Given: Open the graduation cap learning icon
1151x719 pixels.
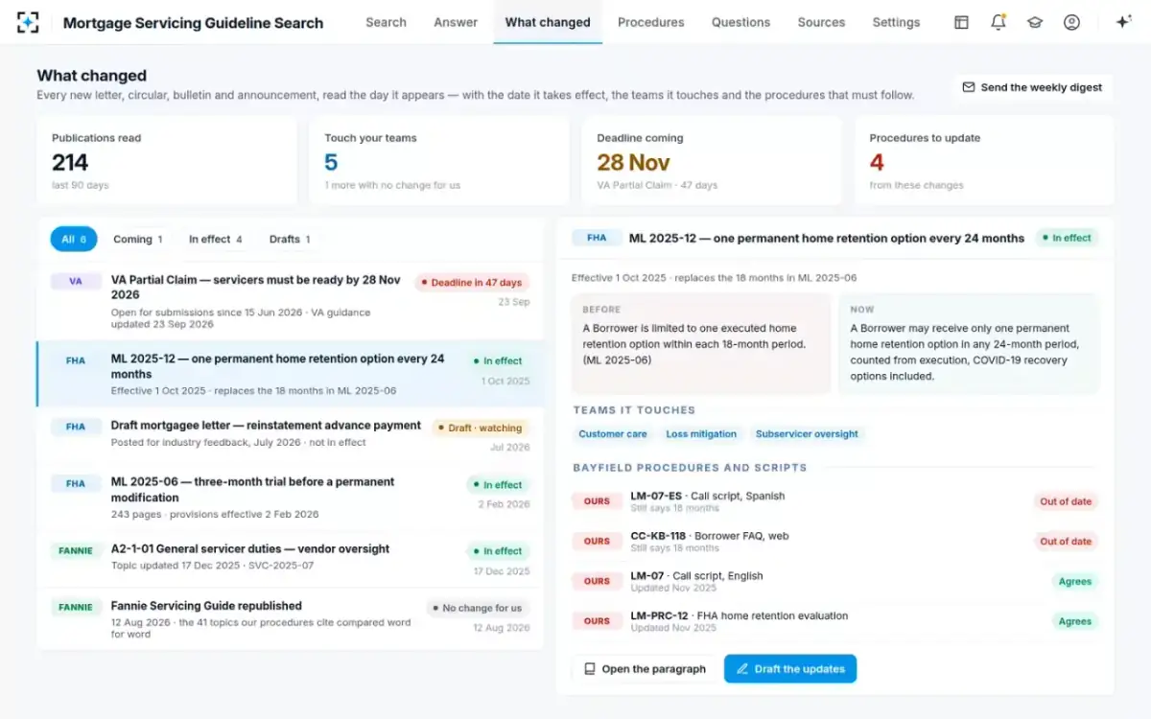Looking at the screenshot, I should [x=1035, y=22].
